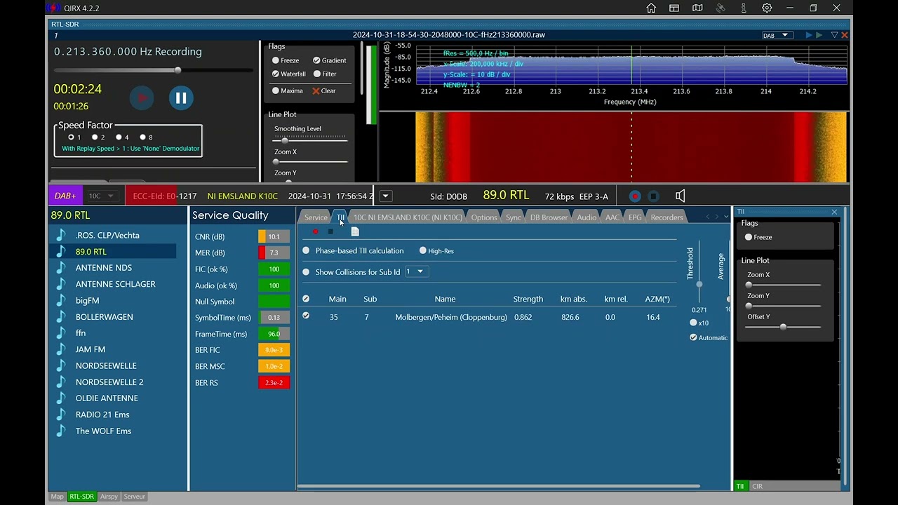The height and width of the screenshot is (505, 898).
Task: Switch to the Service tab
Action: [x=316, y=217]
